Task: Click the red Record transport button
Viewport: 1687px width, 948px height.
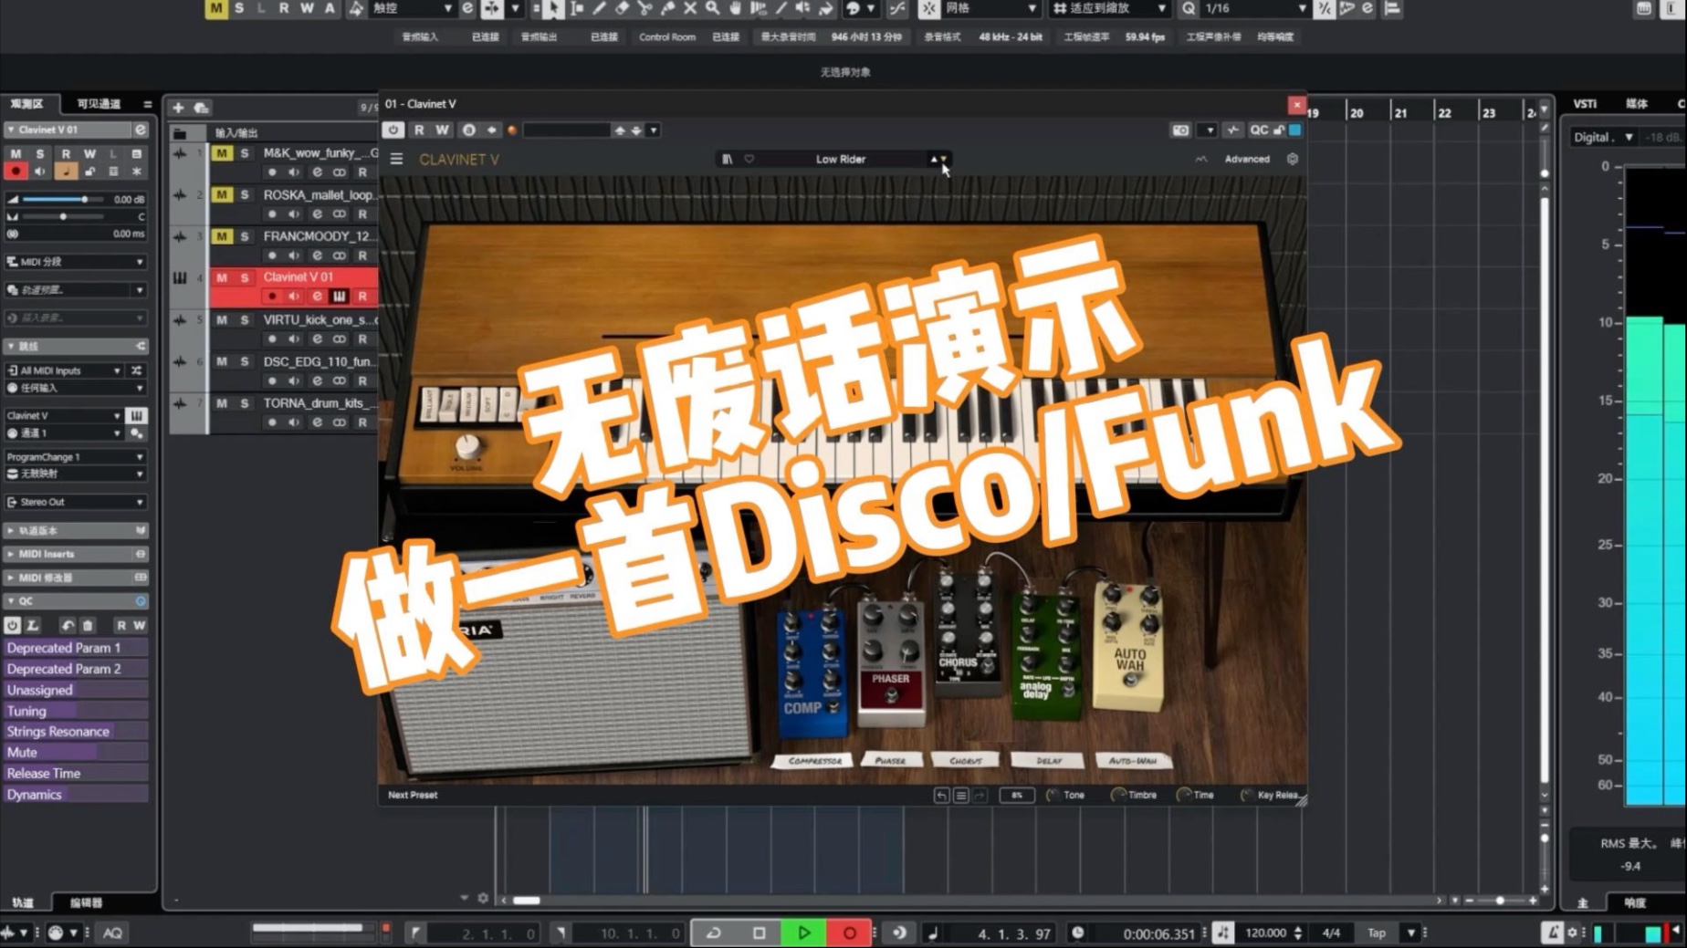Action: (x=849, y=932)
